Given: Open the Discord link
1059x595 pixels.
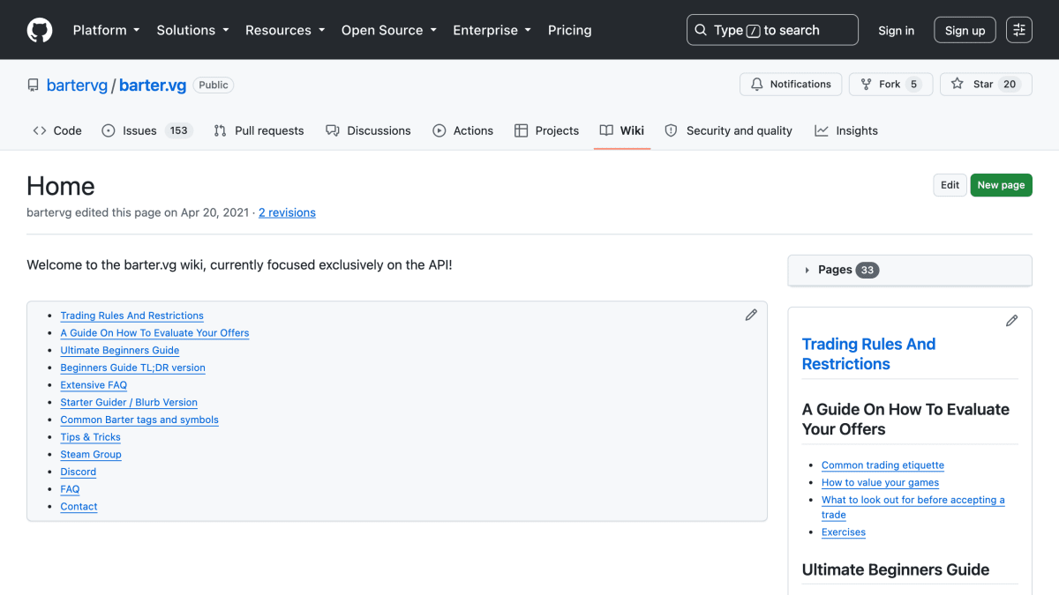Looking at the screenshot, I should (x=78, y=472).
